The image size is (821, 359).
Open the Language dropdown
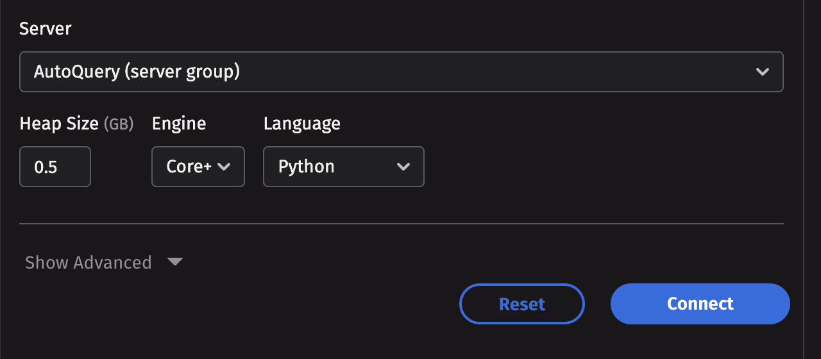tap(343, 167)
